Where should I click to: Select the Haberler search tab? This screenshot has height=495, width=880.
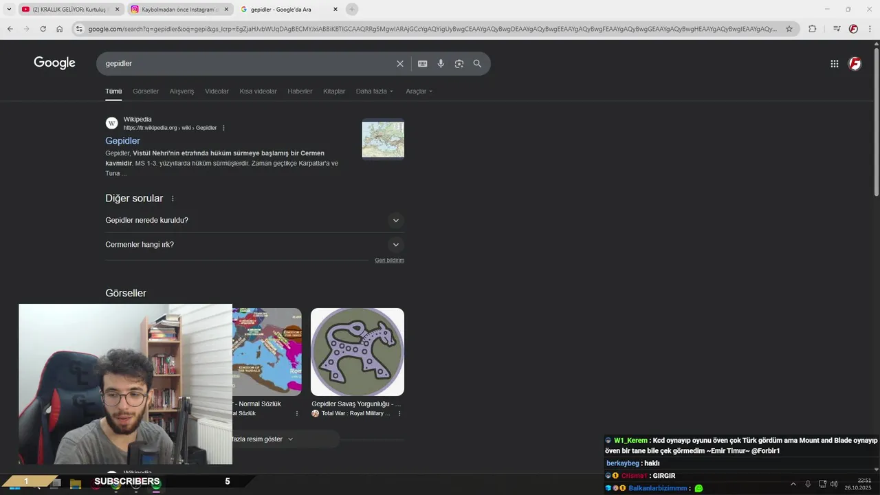click(x=300, y=91)
